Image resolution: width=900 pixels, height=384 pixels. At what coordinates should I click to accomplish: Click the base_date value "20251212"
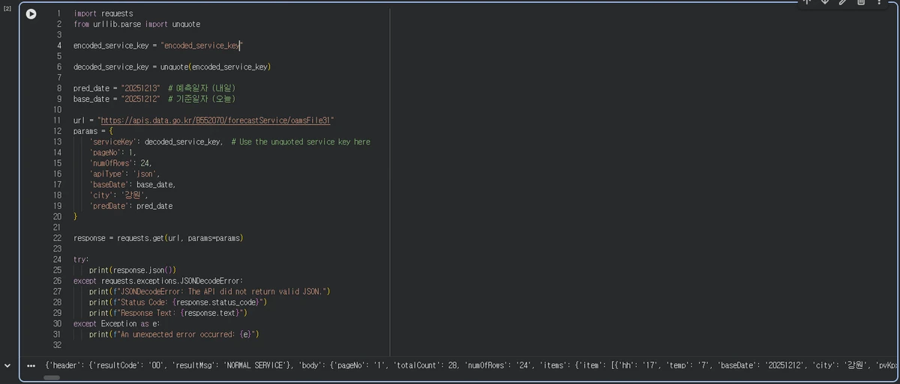pyautogui.click(x=141, y=99)
